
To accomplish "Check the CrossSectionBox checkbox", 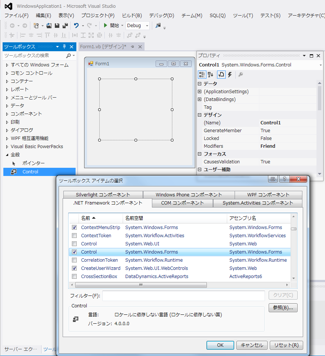I will tap(74, 276).
